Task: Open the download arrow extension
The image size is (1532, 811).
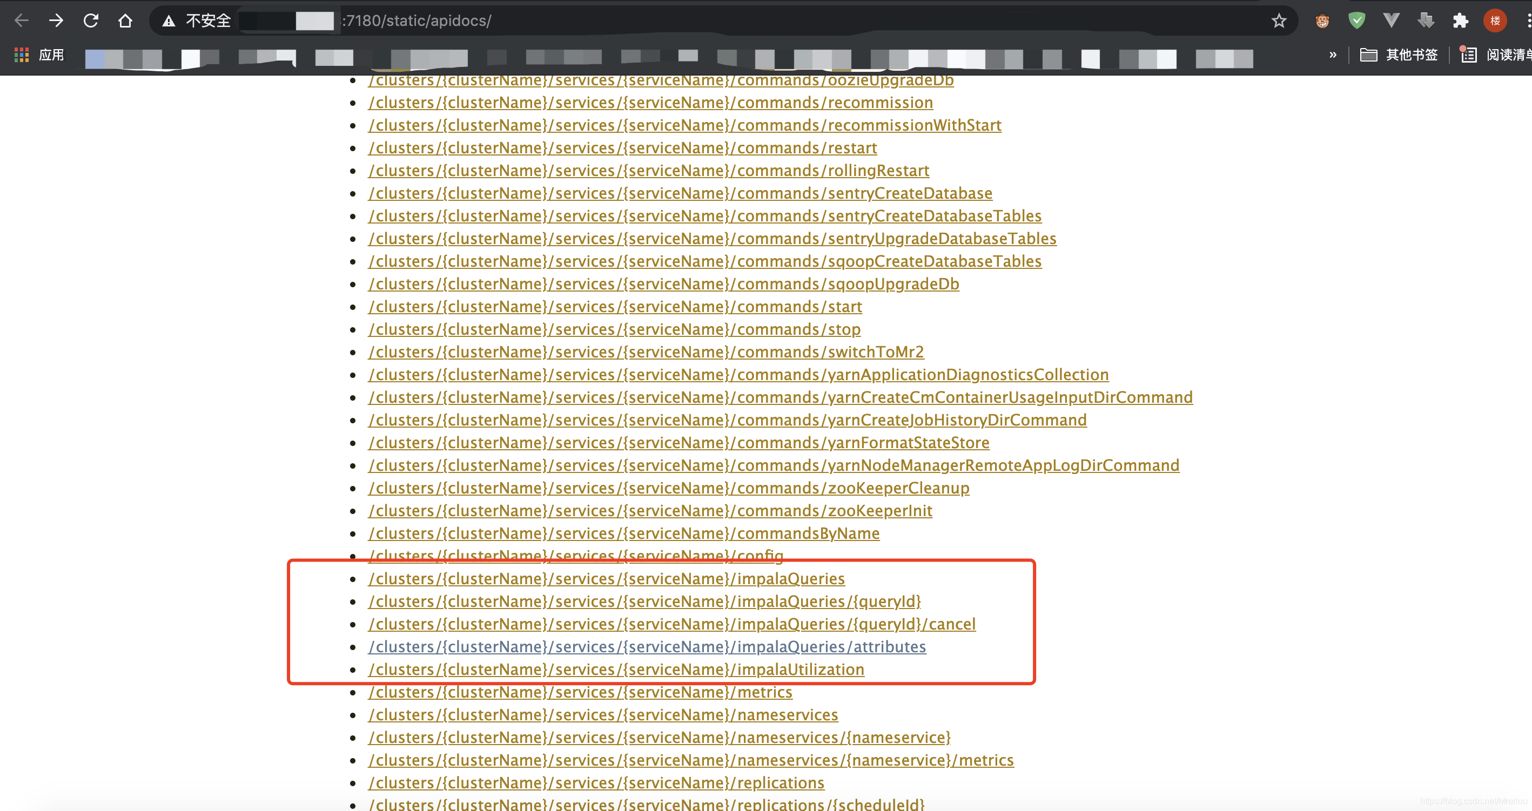Action: 1426,22
